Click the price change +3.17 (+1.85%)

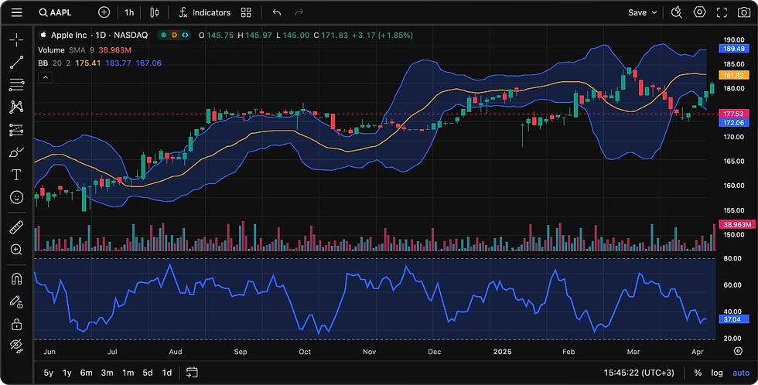coord(382,36)
